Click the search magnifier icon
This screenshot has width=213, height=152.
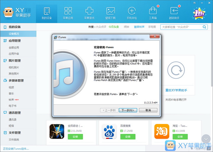[x=204, y=27]
